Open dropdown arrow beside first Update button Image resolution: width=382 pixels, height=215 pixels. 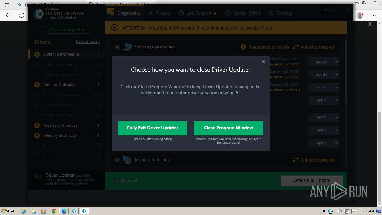(x=337, y=62)
